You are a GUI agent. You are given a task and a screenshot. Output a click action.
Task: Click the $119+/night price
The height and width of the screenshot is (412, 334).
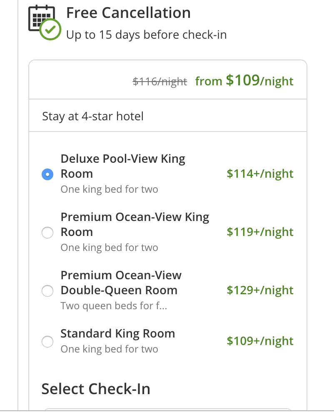[x=260, y=232]
